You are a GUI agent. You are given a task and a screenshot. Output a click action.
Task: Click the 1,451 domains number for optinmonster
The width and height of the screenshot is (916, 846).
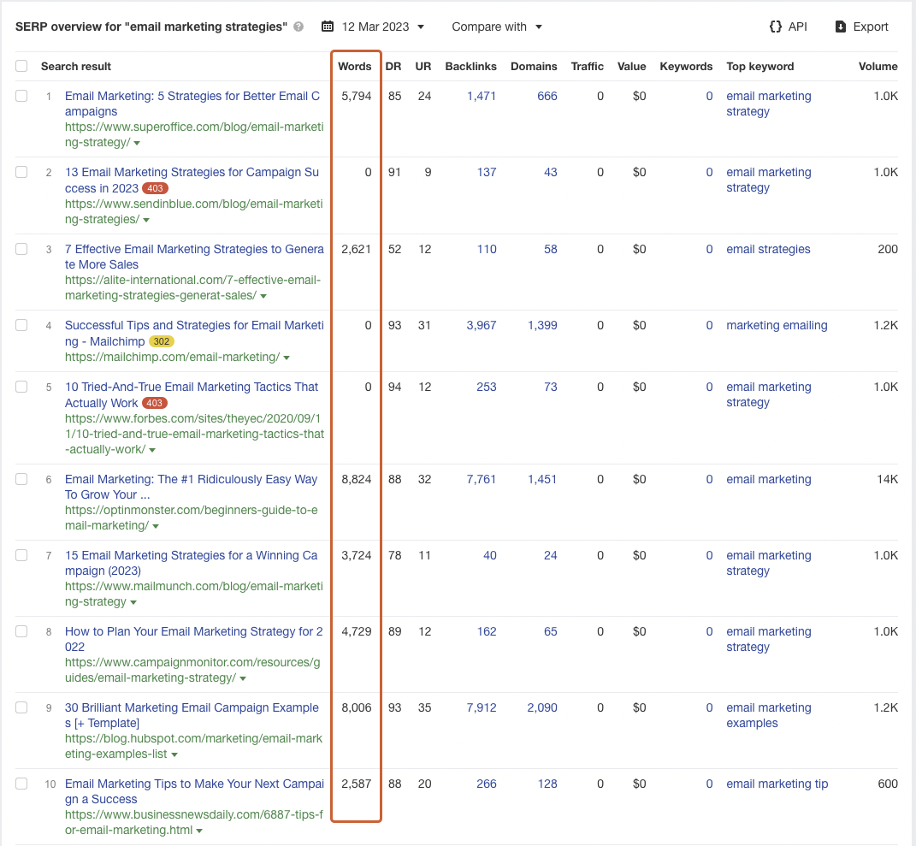click(542, 479)
